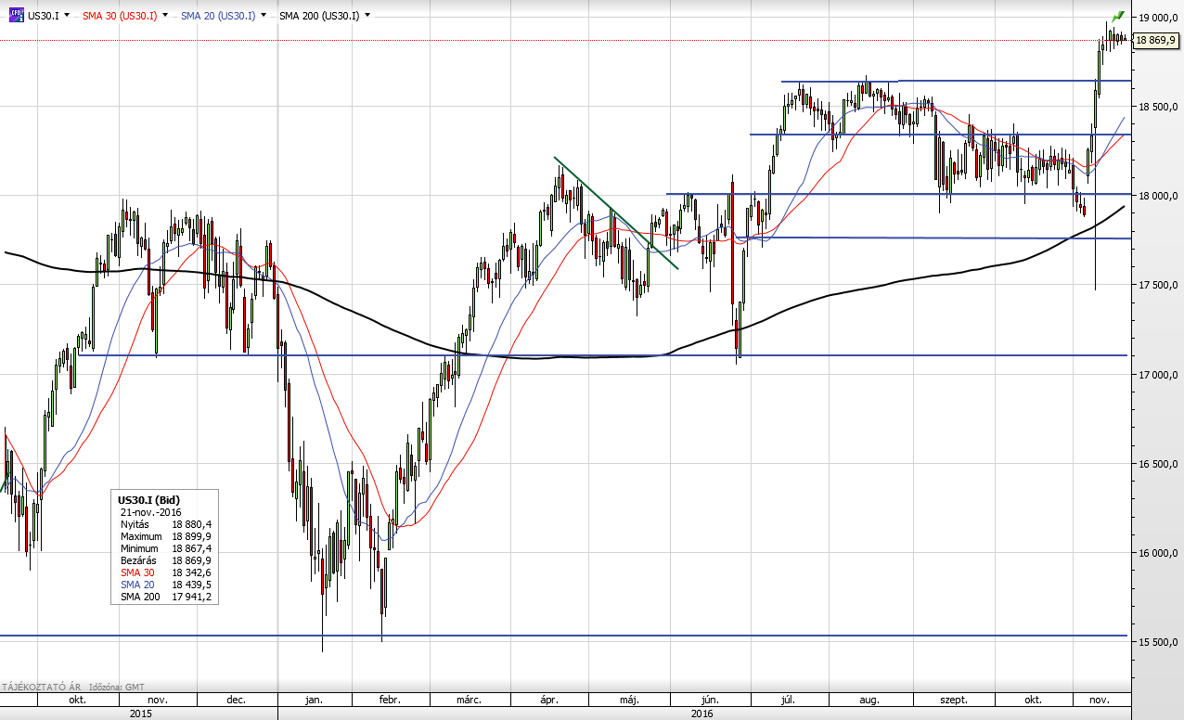
Task: Open the SMA 200 (US30.I) indicator dropdown
Action: pyautogui.click(x=368, y=16)
